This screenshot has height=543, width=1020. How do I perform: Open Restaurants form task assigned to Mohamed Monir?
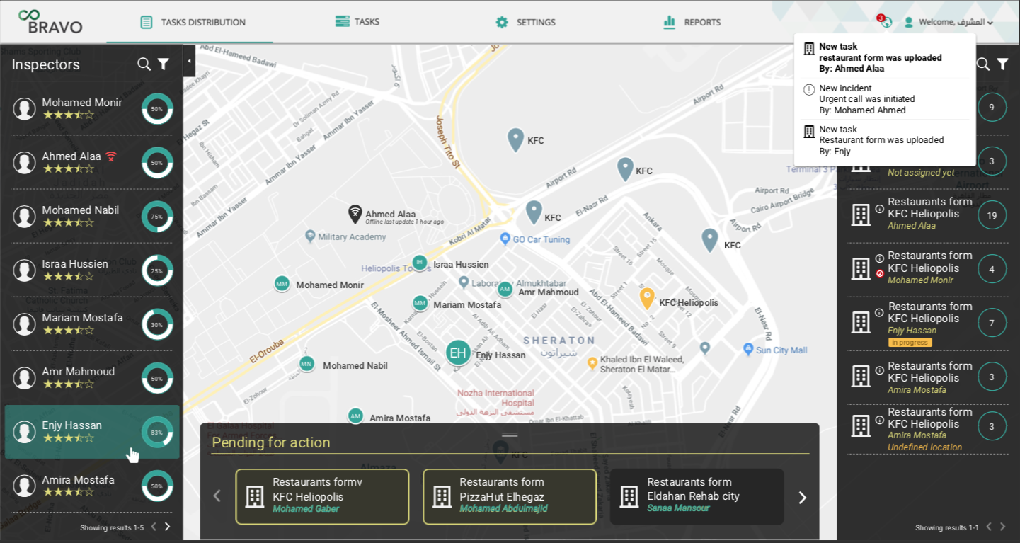pyautogui.click(x=929, y=269)
